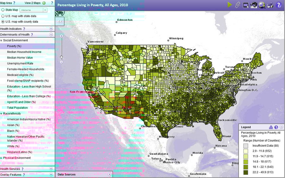Select Medicaid eligible (%) indicator
Screen dimensions: 285x178
click(20, 75)
